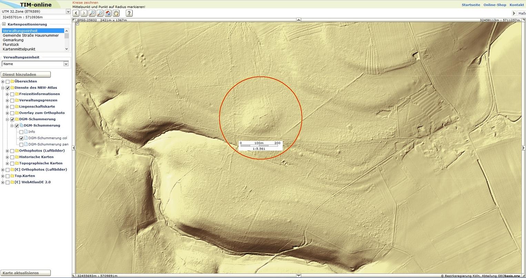Pan map north using top edge arrow
This screenshot has width=526, height=278.
[x=299, y=20]
